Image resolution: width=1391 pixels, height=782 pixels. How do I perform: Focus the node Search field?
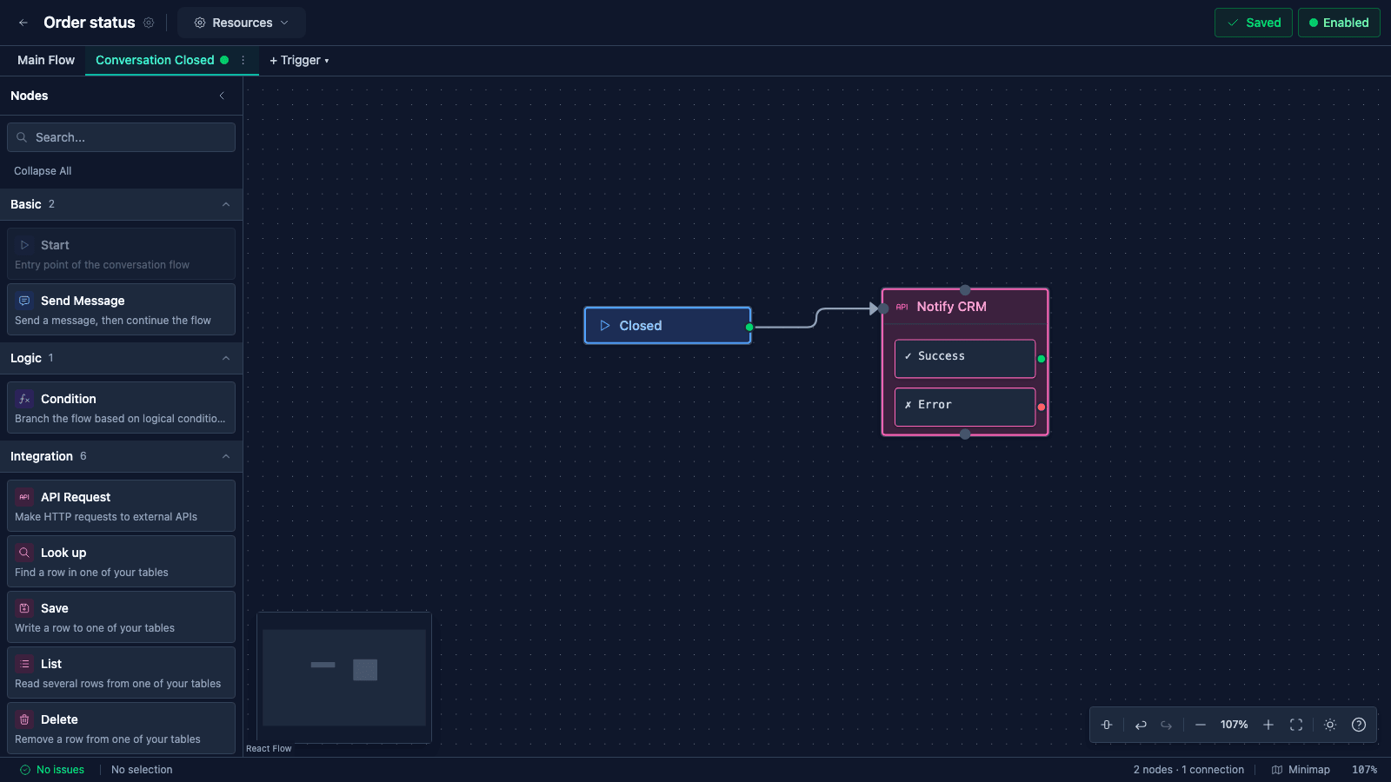(121, 137)
